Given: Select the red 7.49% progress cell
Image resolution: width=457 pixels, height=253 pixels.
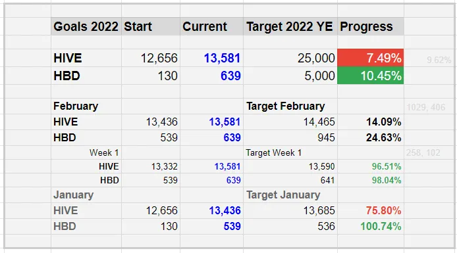Looking at the screenshot, I should click(x=371, y=58).
